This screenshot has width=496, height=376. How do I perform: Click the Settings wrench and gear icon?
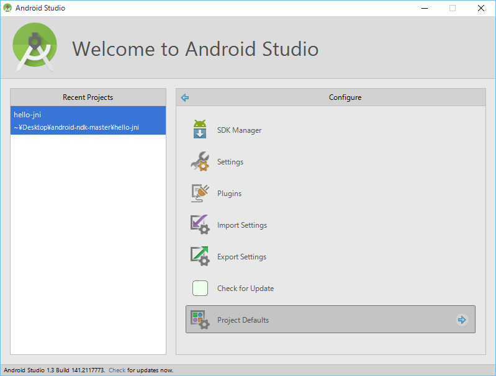[200, 162]
